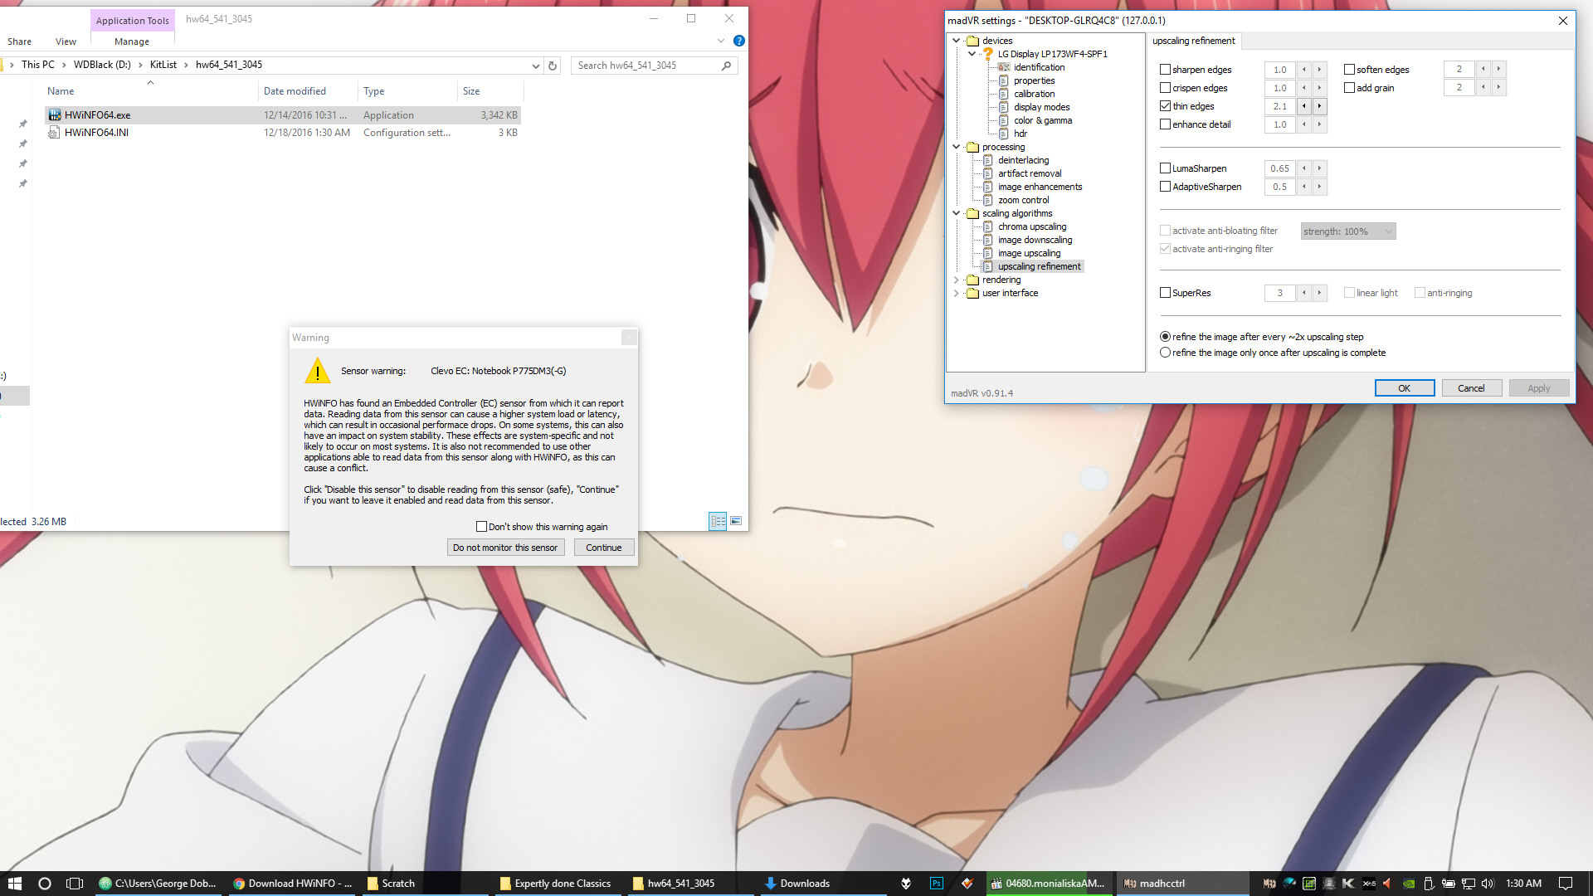This screenshot has height=896, width=1593.
Task: Open Cortana search circle icon
Action: (45, 884)
